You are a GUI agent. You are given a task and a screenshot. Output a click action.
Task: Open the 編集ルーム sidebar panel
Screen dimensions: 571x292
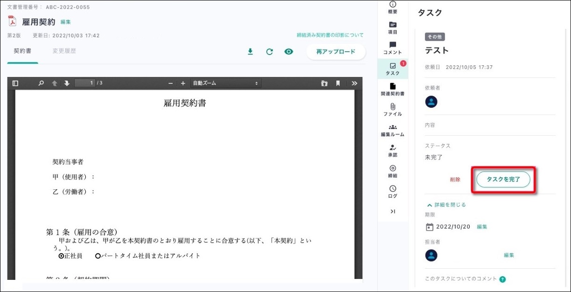(x=392, y=130)
